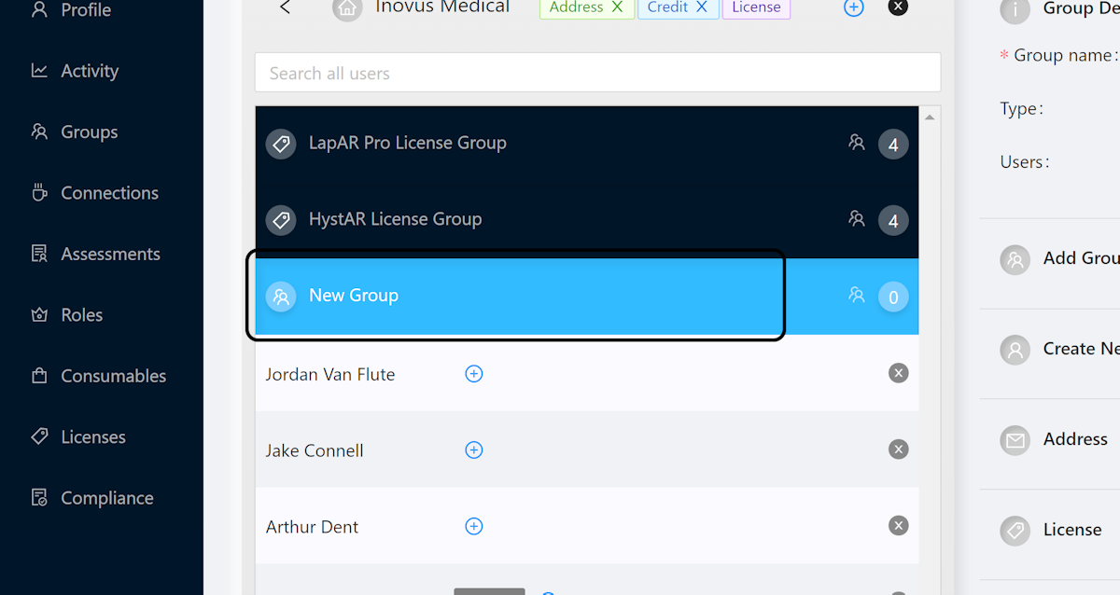Open the Add Group section
This screenshot has width=1120, height=595.
(x=1050, y=258)
